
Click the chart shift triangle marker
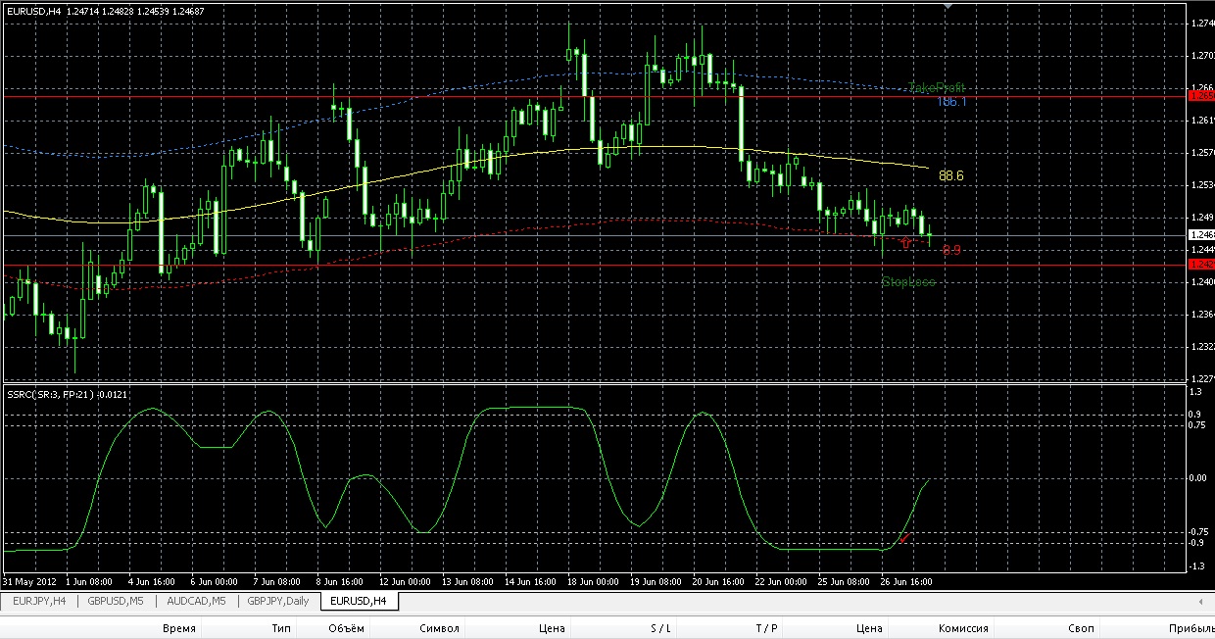[x=947, y=6]
